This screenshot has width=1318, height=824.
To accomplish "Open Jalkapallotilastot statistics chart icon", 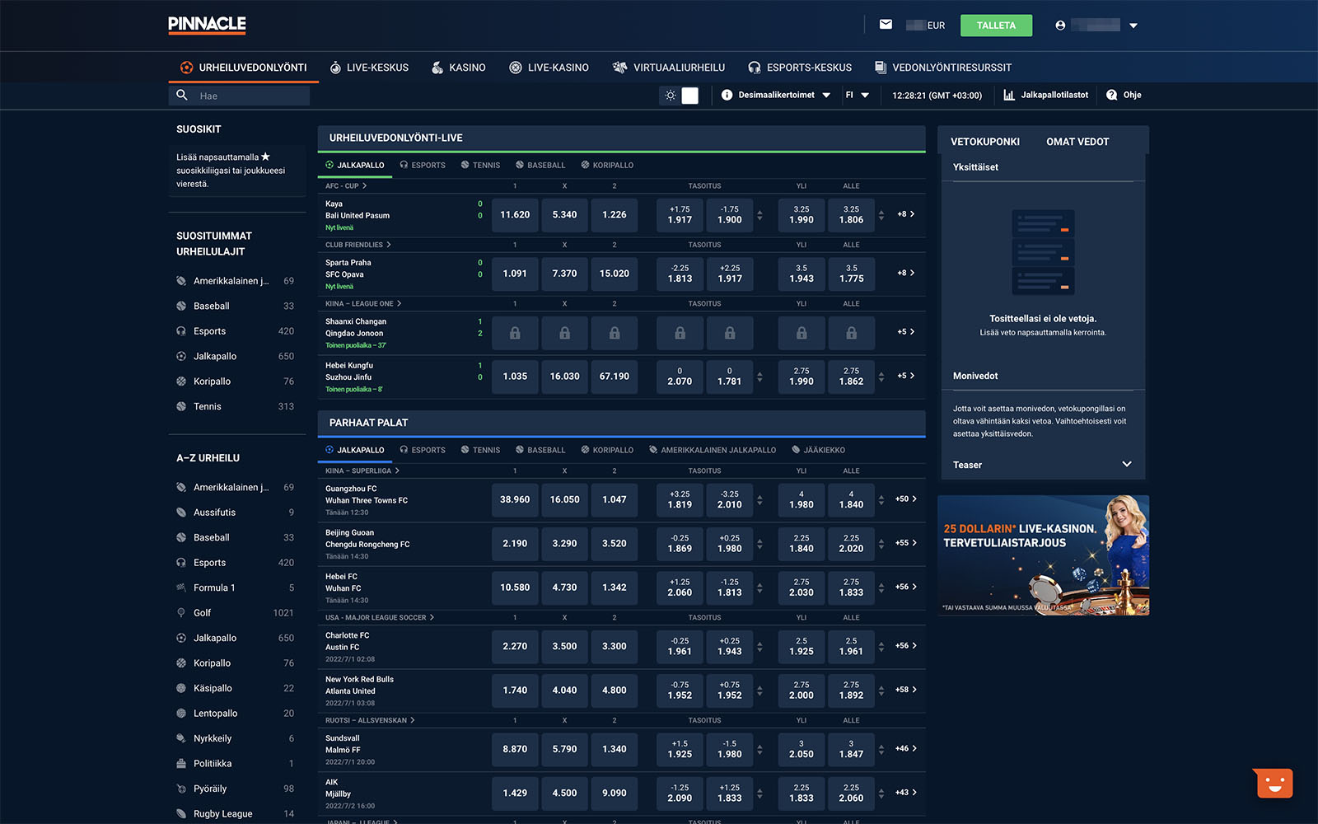I will pyautogui.click(x=1009, y=95).
